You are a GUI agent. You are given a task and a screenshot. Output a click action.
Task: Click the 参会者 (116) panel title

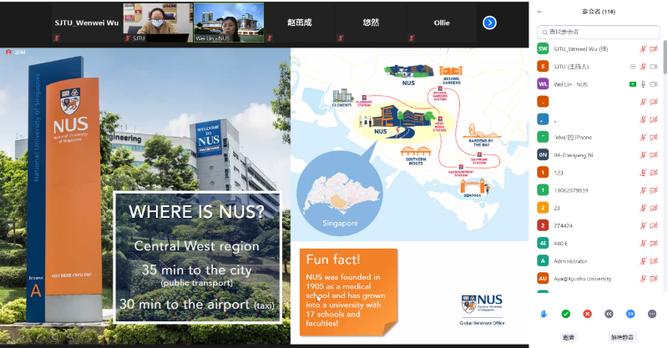coord(599,12)
